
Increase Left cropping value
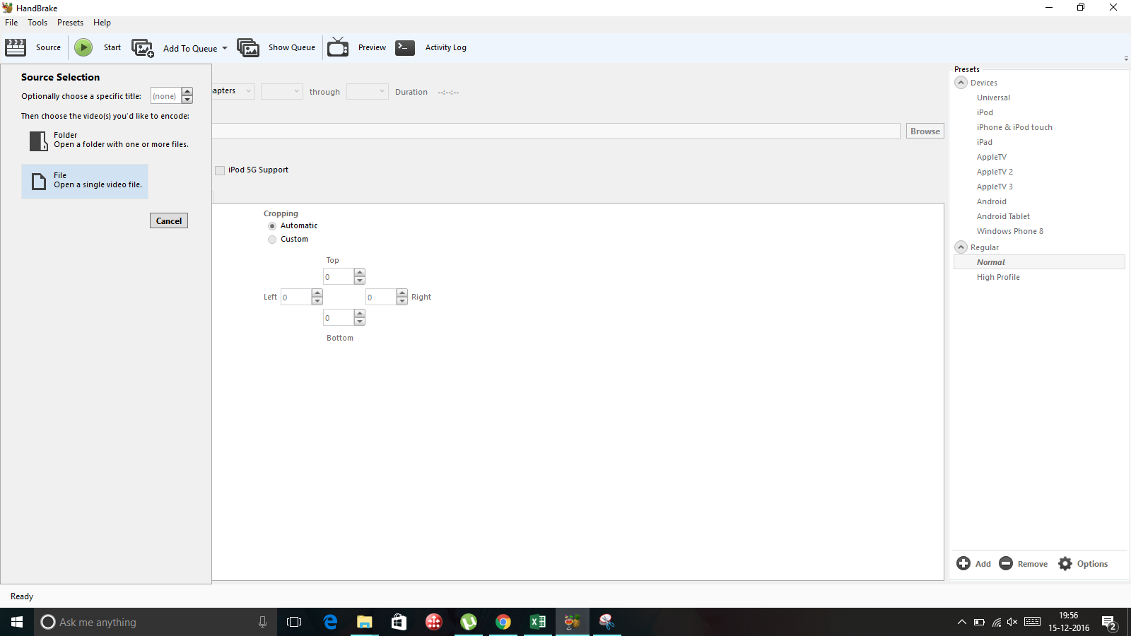(317, 293)
